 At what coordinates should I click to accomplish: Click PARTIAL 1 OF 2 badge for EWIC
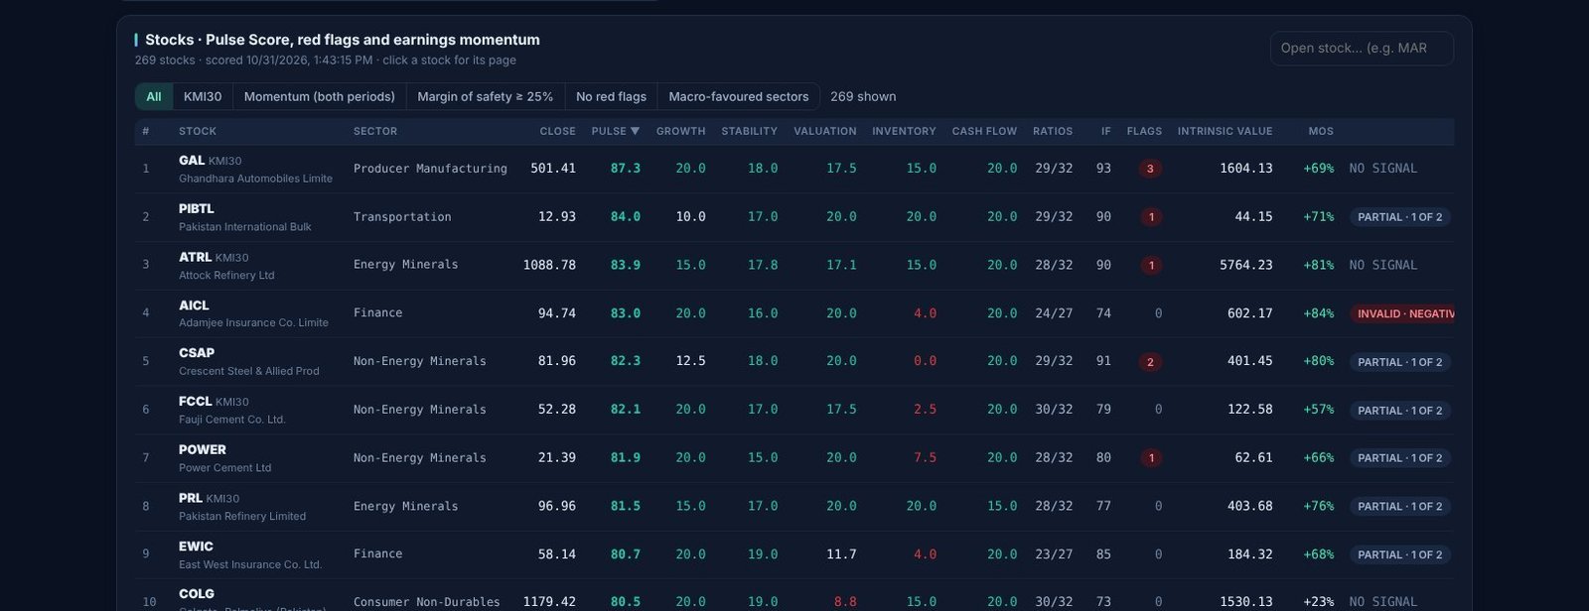1399,554
